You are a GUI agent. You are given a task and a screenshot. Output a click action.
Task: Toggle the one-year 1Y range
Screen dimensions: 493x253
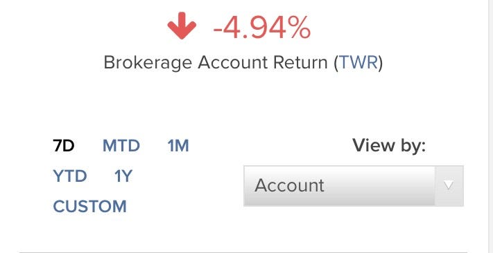coord(123,176)
